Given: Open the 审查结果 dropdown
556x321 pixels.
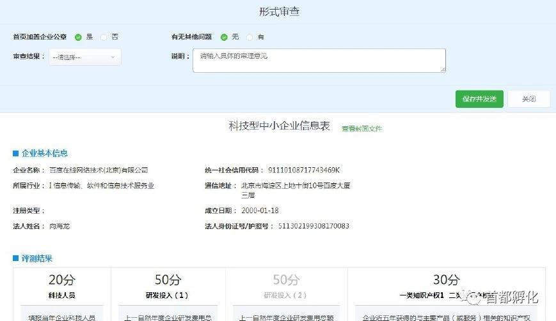Looking at the screenshot, I should coord(84,57).
